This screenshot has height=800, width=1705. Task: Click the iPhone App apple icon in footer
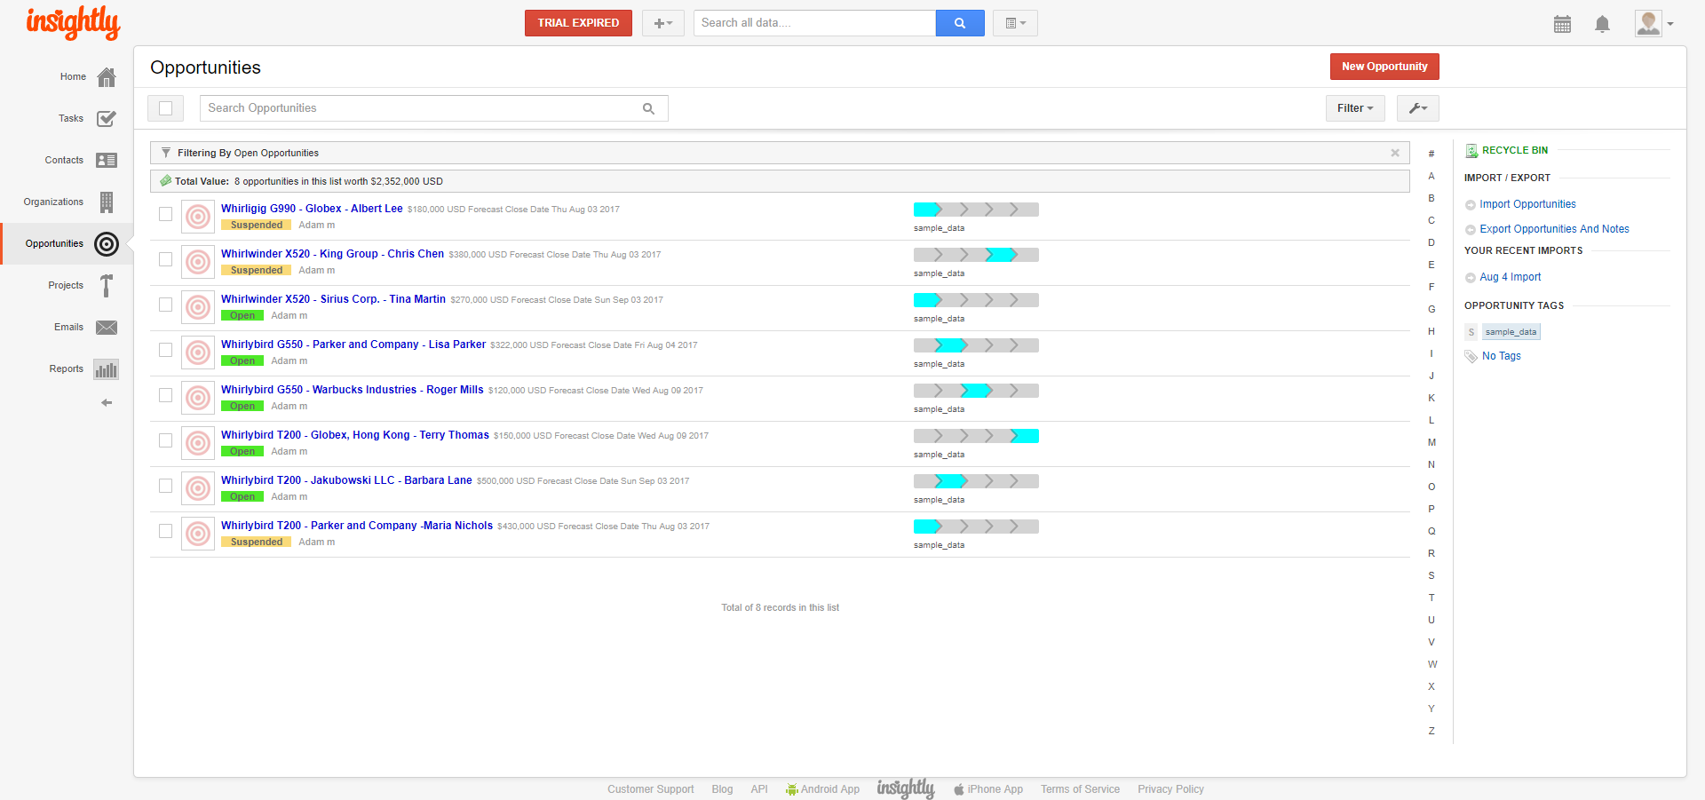(x=959, y=789)
